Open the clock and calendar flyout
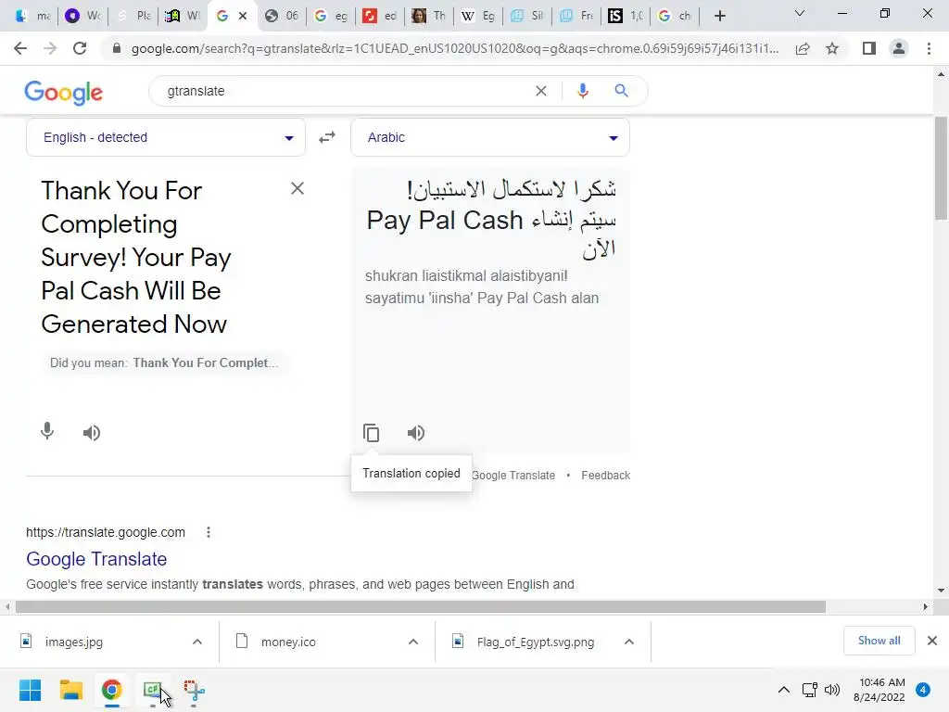Image resolution: width=949 pixels, height=712 pixels. click(879, 690)
